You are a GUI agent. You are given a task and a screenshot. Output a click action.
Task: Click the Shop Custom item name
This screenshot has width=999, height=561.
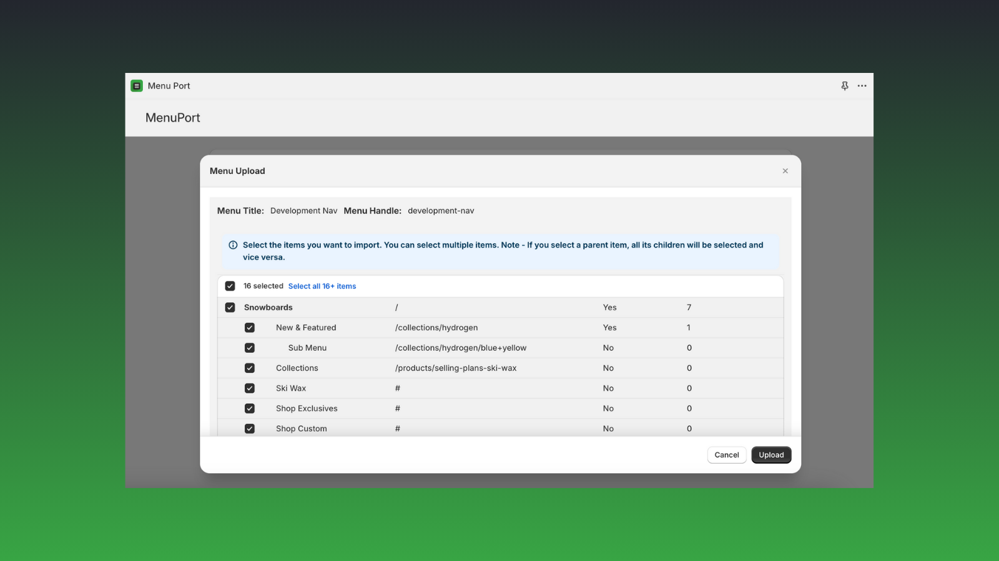[x=302, y=429]
